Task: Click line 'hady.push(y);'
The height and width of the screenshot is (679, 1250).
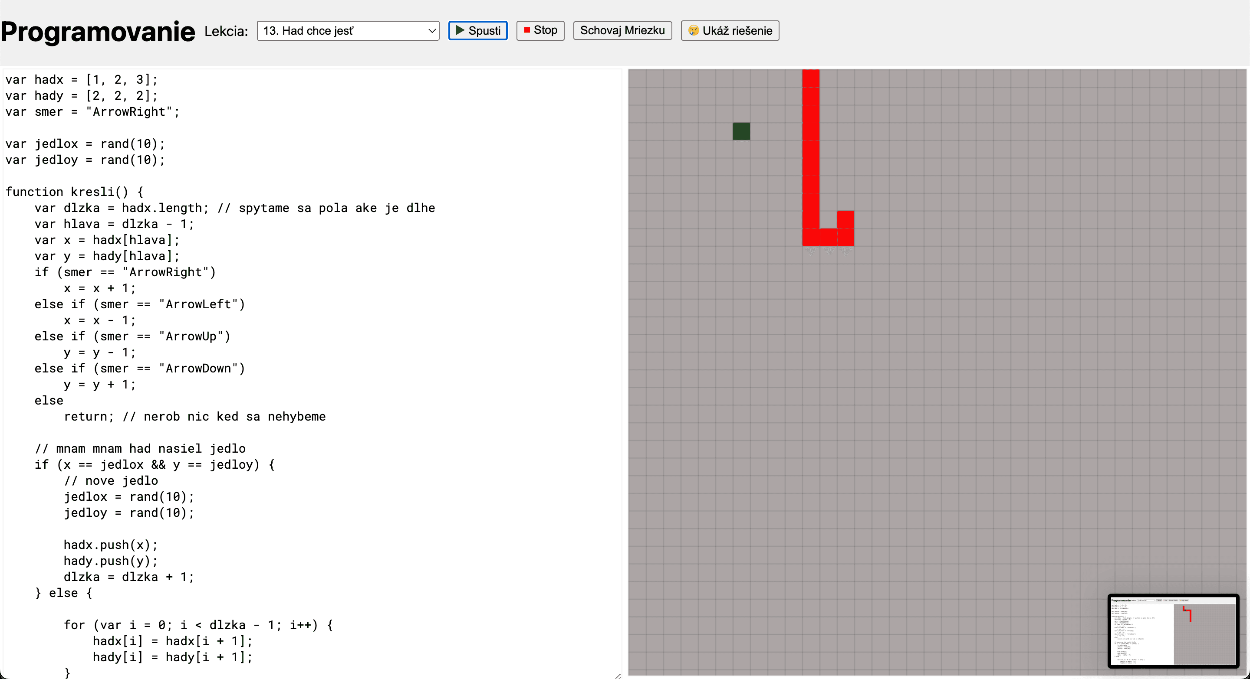Action: click(111, 561)
